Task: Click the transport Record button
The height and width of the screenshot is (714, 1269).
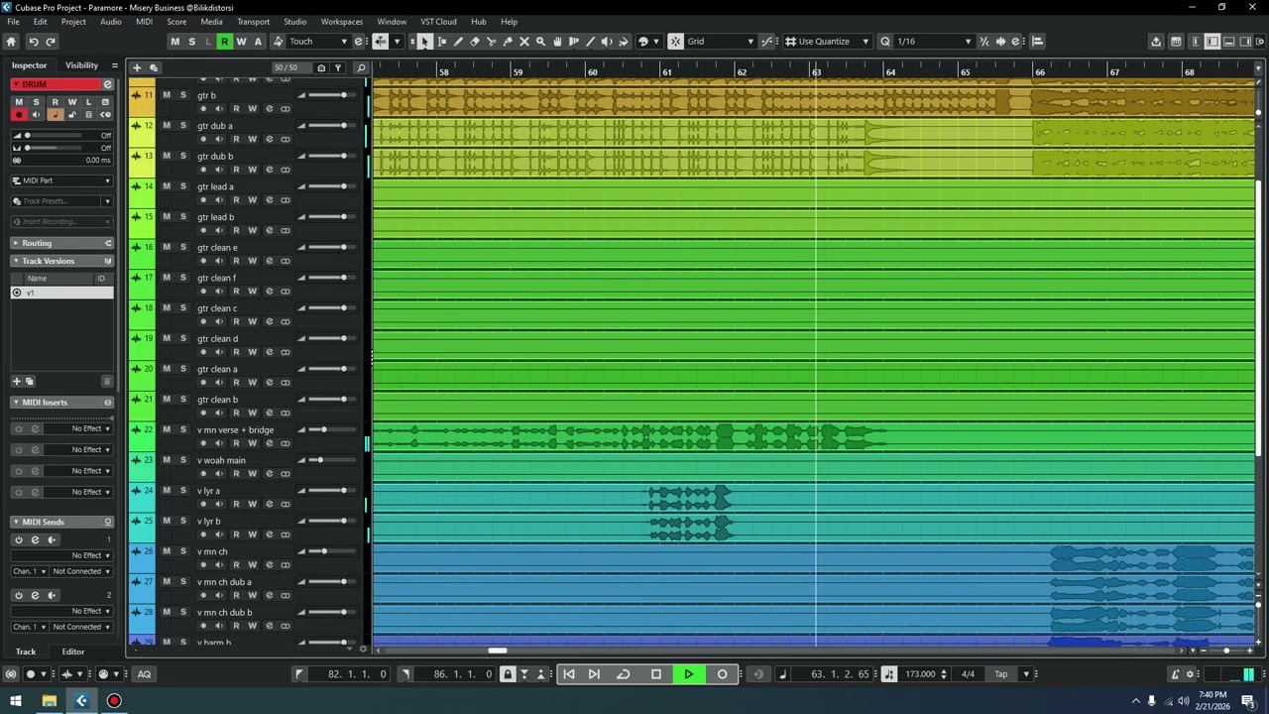Action: coord(722,674)
